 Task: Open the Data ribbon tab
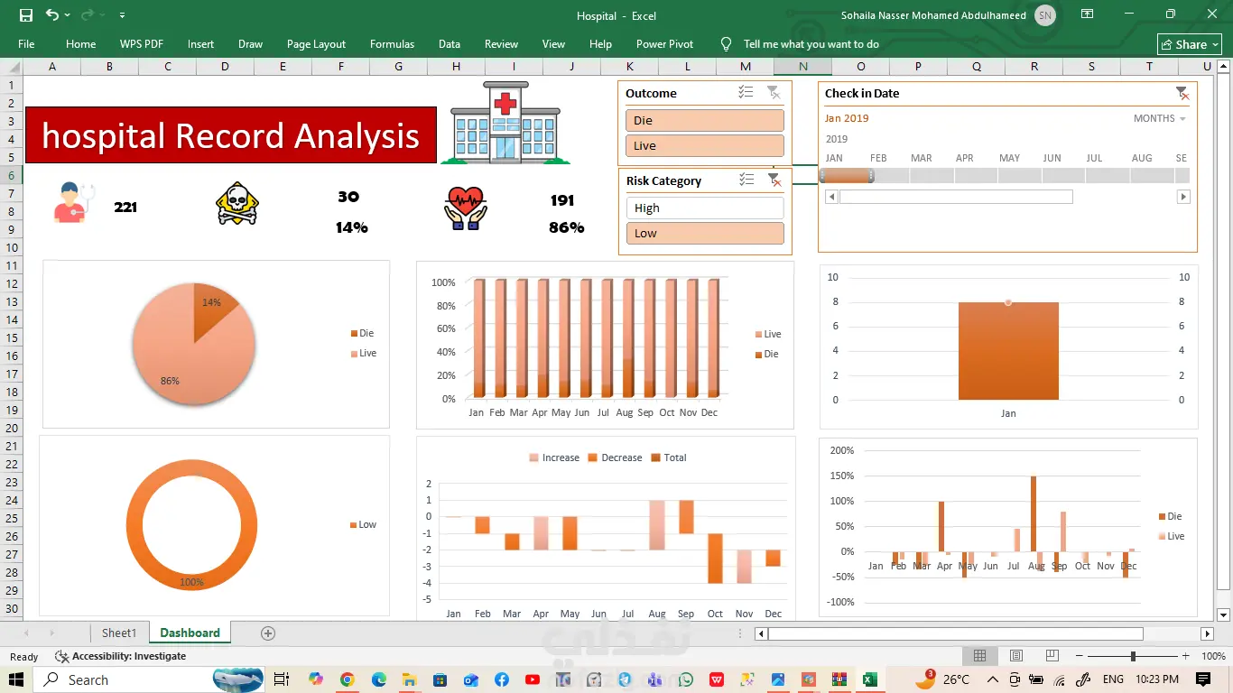[x=450, y=43]
